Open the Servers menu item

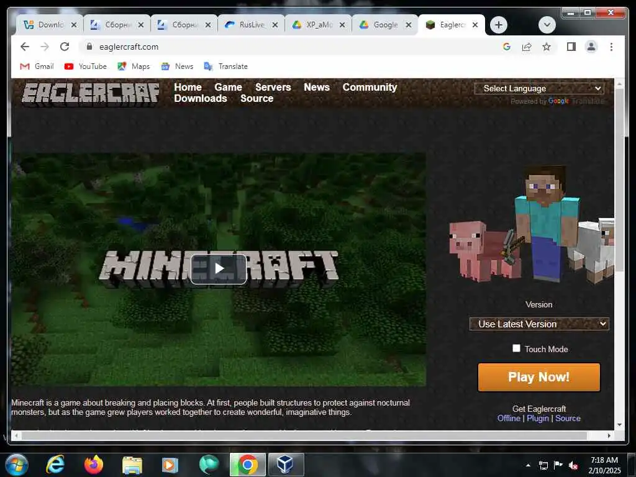(273, 87)
